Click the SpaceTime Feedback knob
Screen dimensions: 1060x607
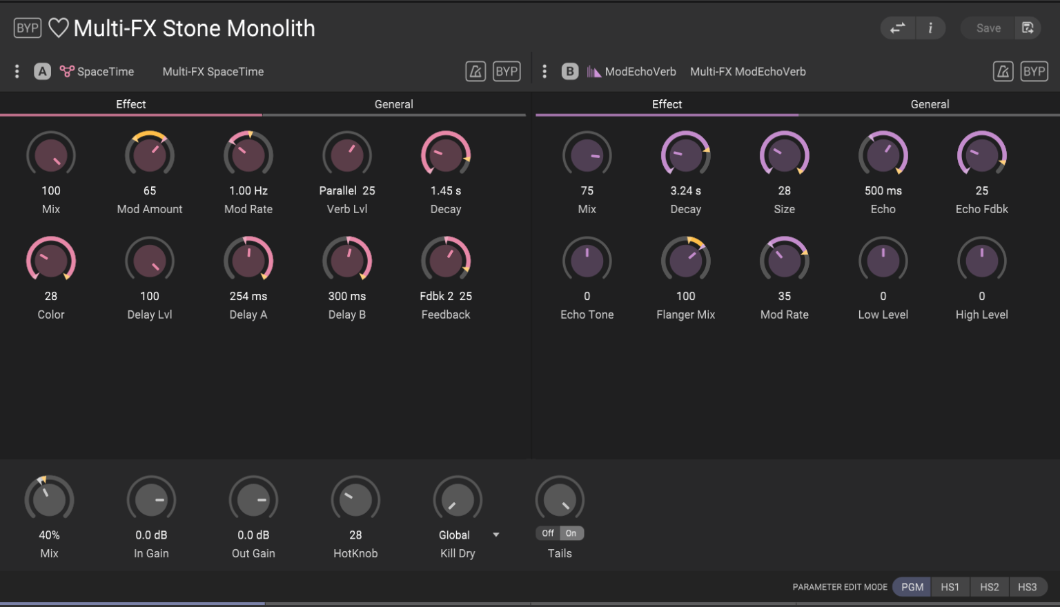pyautogui.click(x=446, y=261)
